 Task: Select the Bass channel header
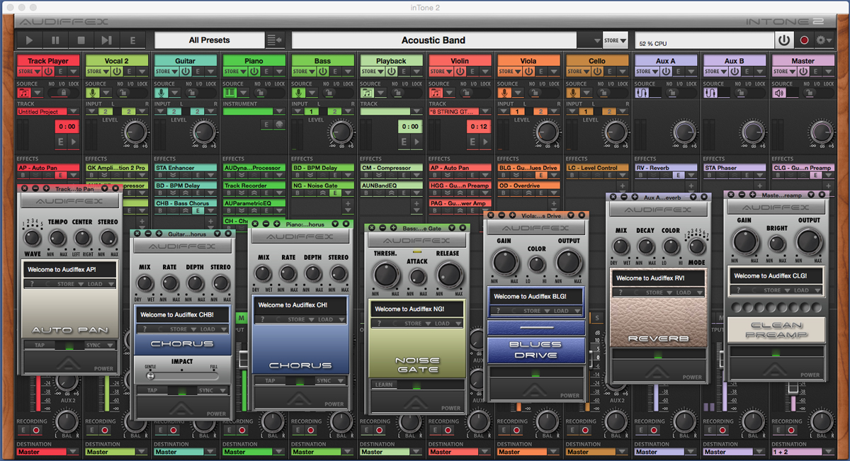coord(322,61)
